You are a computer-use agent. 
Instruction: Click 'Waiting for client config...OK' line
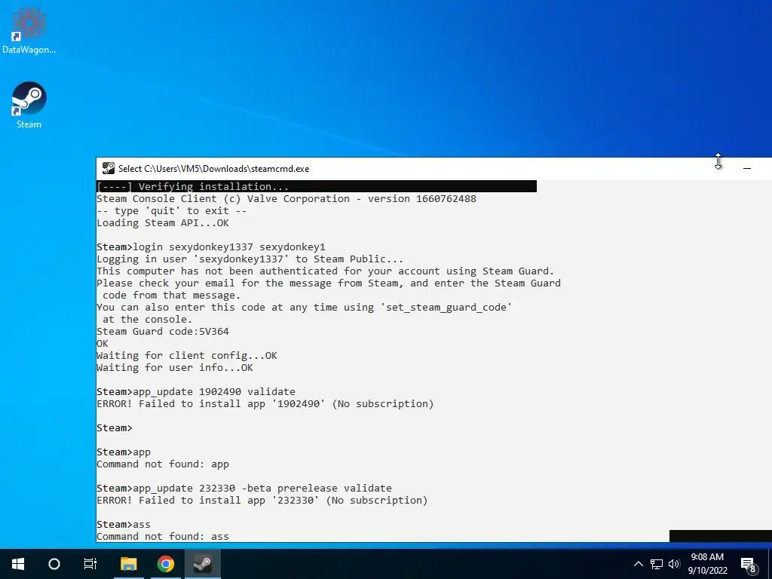187,356
